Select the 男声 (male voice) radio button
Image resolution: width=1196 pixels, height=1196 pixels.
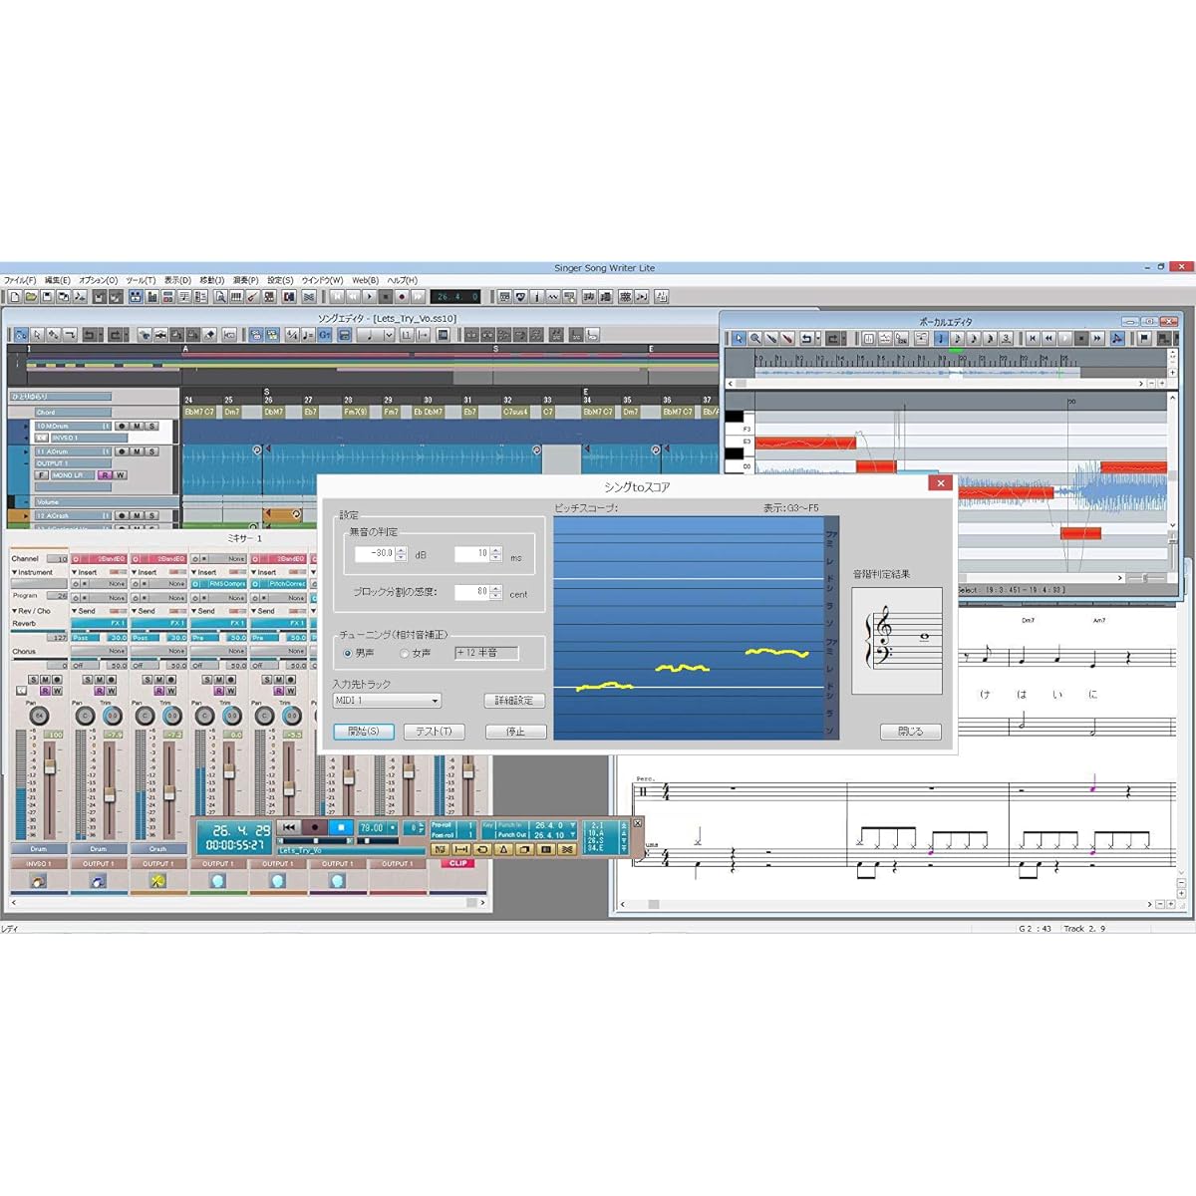tap(348, 653)
